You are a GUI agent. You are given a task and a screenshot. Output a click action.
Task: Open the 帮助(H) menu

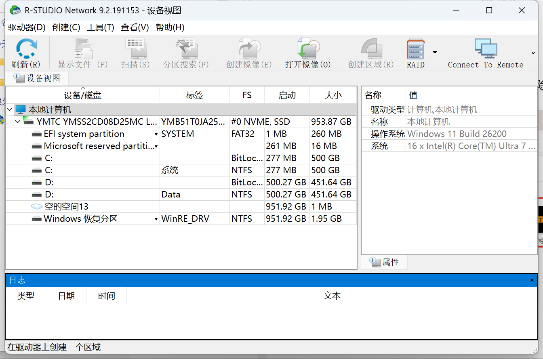(170, 27)
